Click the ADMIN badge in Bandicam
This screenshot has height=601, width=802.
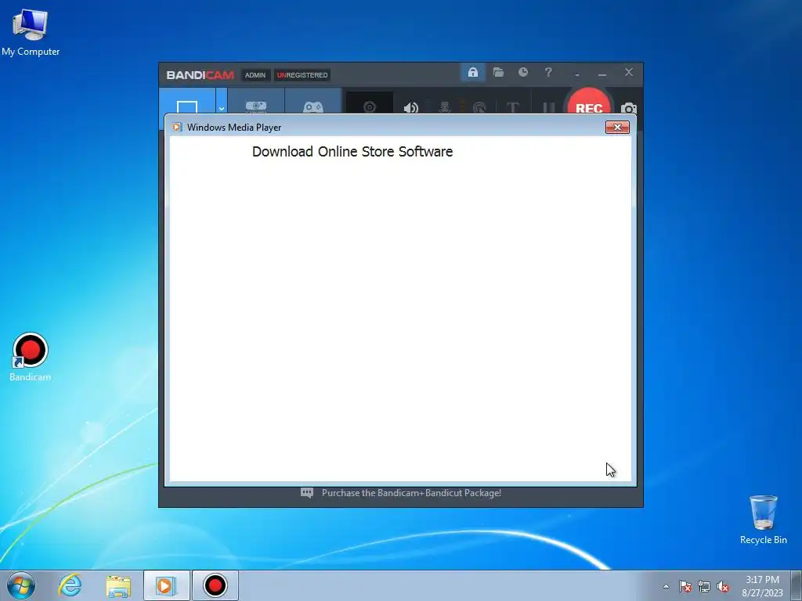pos(255,75)
